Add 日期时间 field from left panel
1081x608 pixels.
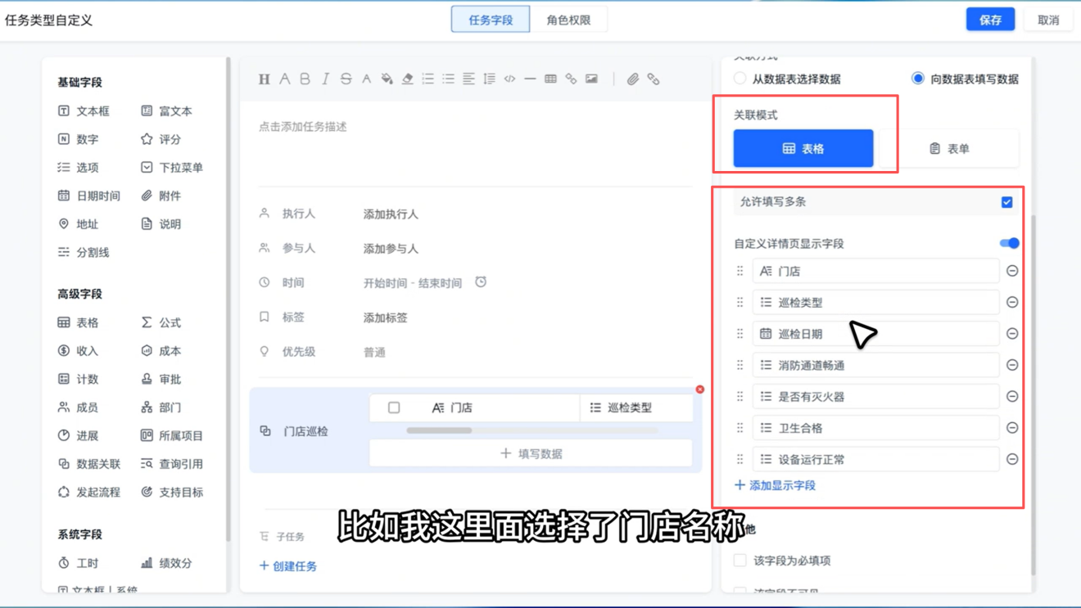click(x=88, y=196)
